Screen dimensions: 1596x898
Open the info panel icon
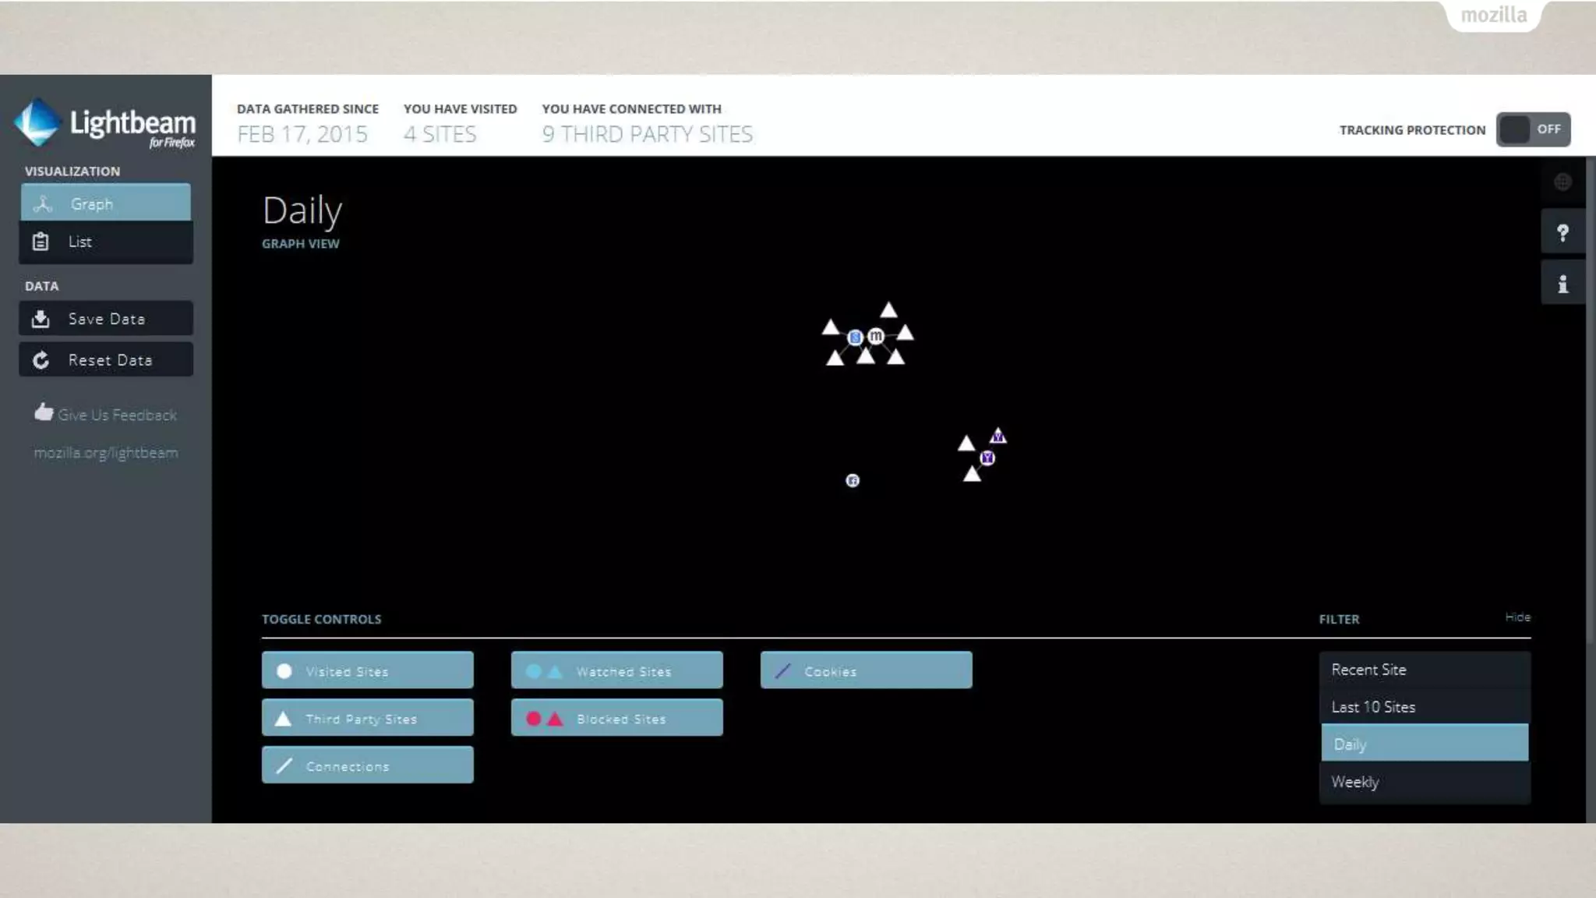1562,285
